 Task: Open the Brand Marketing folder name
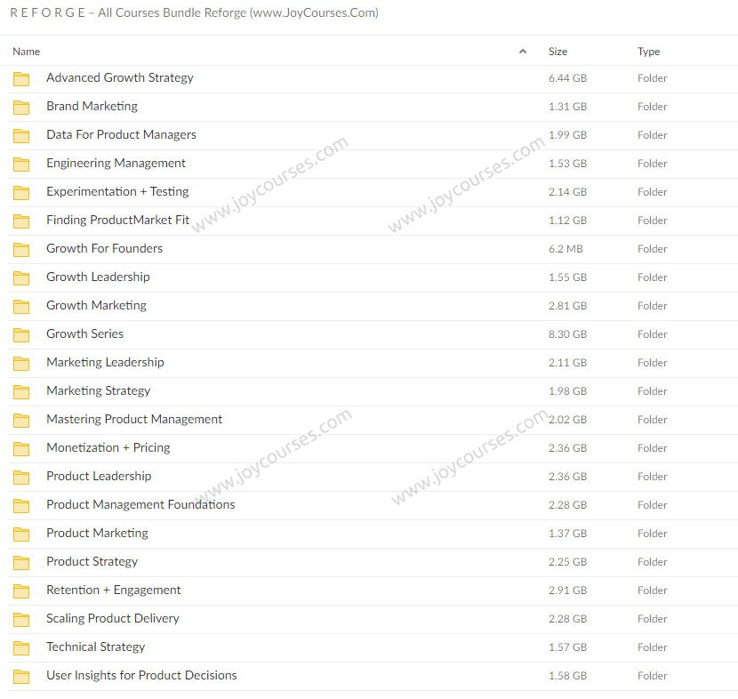92,107
